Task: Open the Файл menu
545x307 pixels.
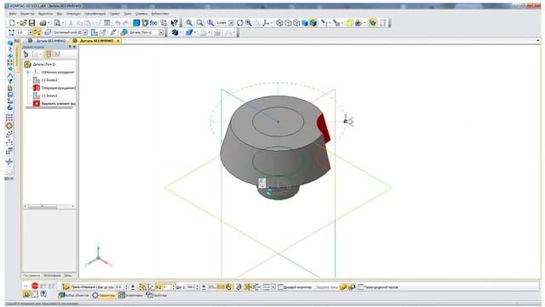Action: pos(13,14)
